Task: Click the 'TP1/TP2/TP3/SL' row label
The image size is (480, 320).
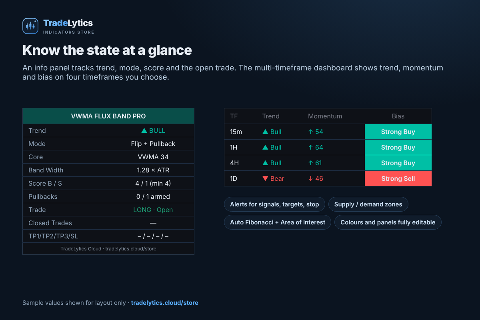Action: (x=53, y=236)
